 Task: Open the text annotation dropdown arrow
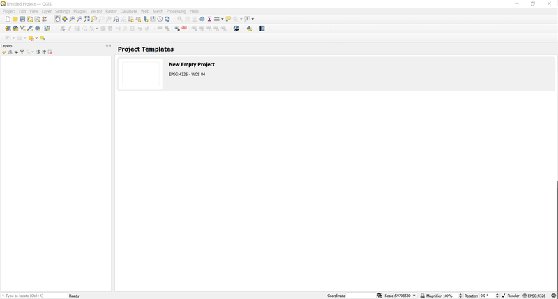coord(252,19)
